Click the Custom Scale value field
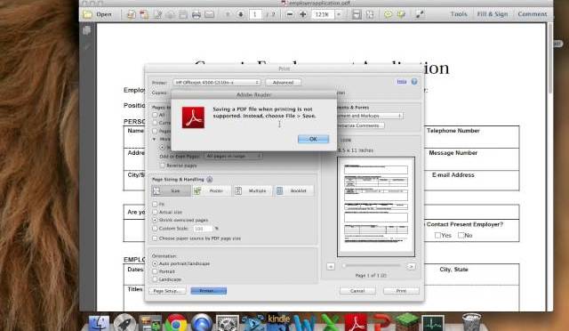 [203, 229]
